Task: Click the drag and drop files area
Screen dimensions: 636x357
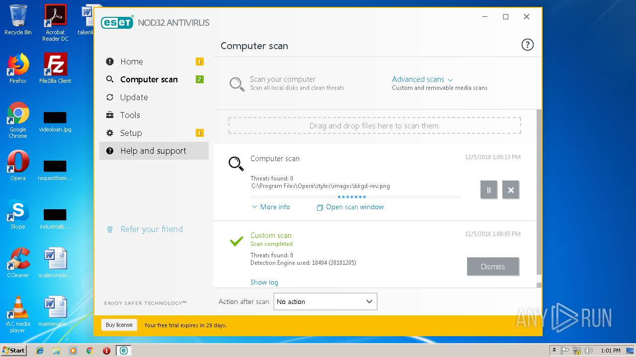Action: tap(375, 125)
